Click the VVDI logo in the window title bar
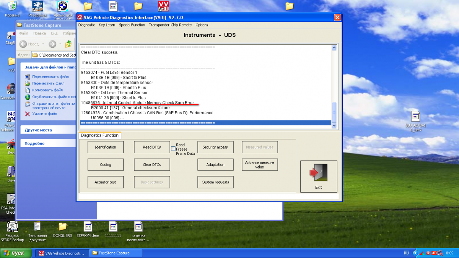Viewport: 459px width, 258px height. 80,17
